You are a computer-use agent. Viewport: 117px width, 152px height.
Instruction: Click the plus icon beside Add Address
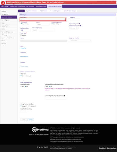[21, 57]
